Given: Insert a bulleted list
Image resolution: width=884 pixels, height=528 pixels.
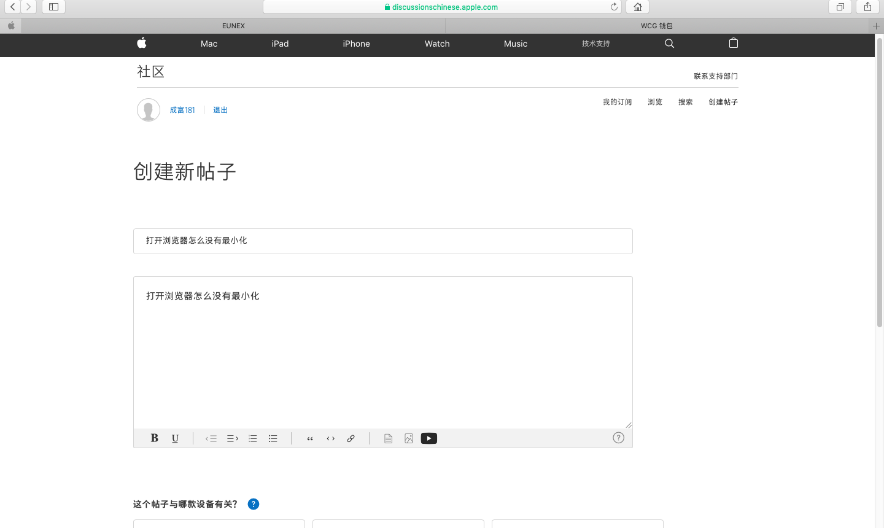Looking at the screenshot, I should coord(273,438).
